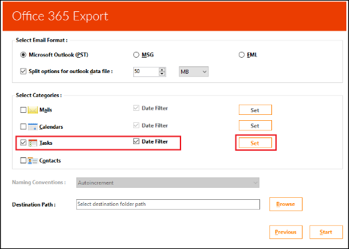Viewport: 349px width, 249px height.
Task: Click the Office 365 Export title text
Action: coord(60,16)
